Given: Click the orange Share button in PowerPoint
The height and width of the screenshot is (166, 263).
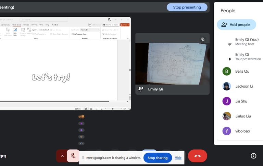Looking at the screenshot, I should pos(125,25).
